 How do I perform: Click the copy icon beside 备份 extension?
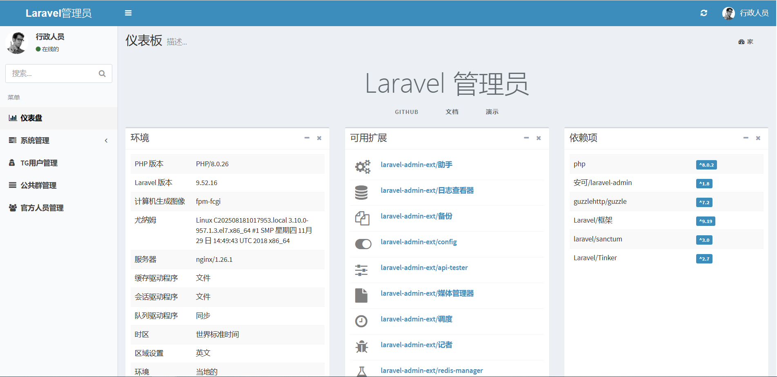[362, 218]
